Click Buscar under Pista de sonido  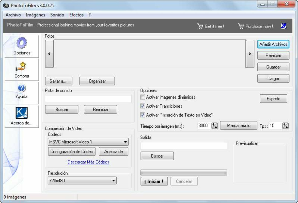pos(62,109)
